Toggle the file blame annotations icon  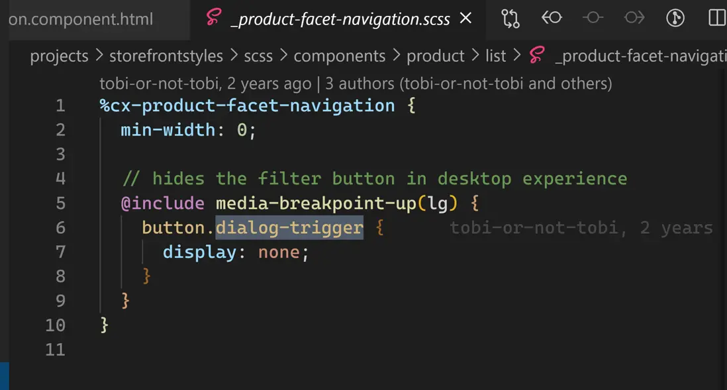tap(675, 18)
